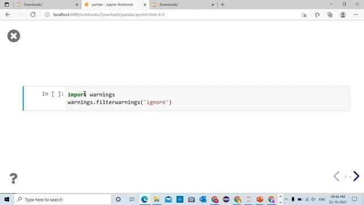
Task: Click the Type here to search box
Action: 63,199
